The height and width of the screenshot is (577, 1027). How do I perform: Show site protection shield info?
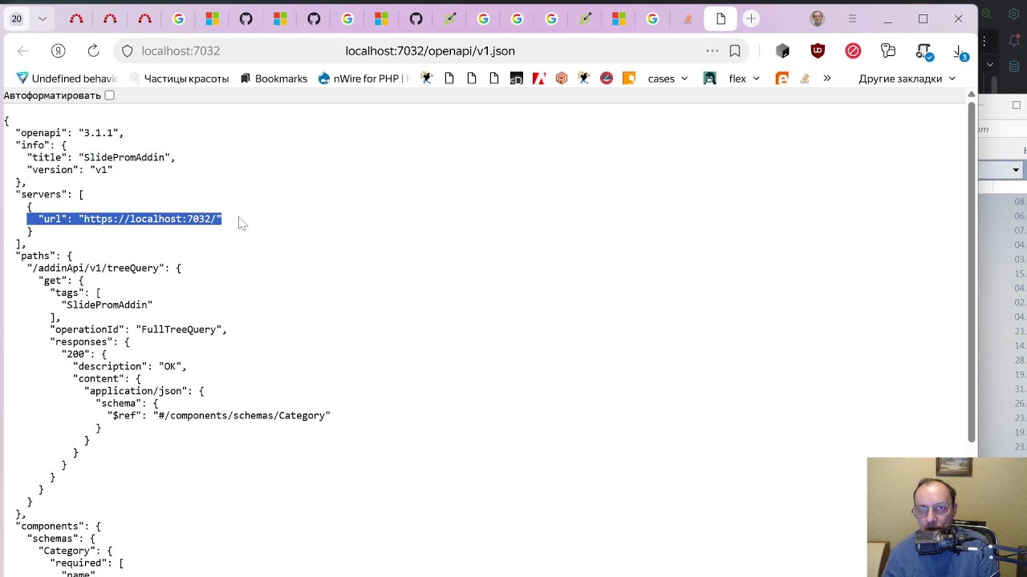pos(127,50)
